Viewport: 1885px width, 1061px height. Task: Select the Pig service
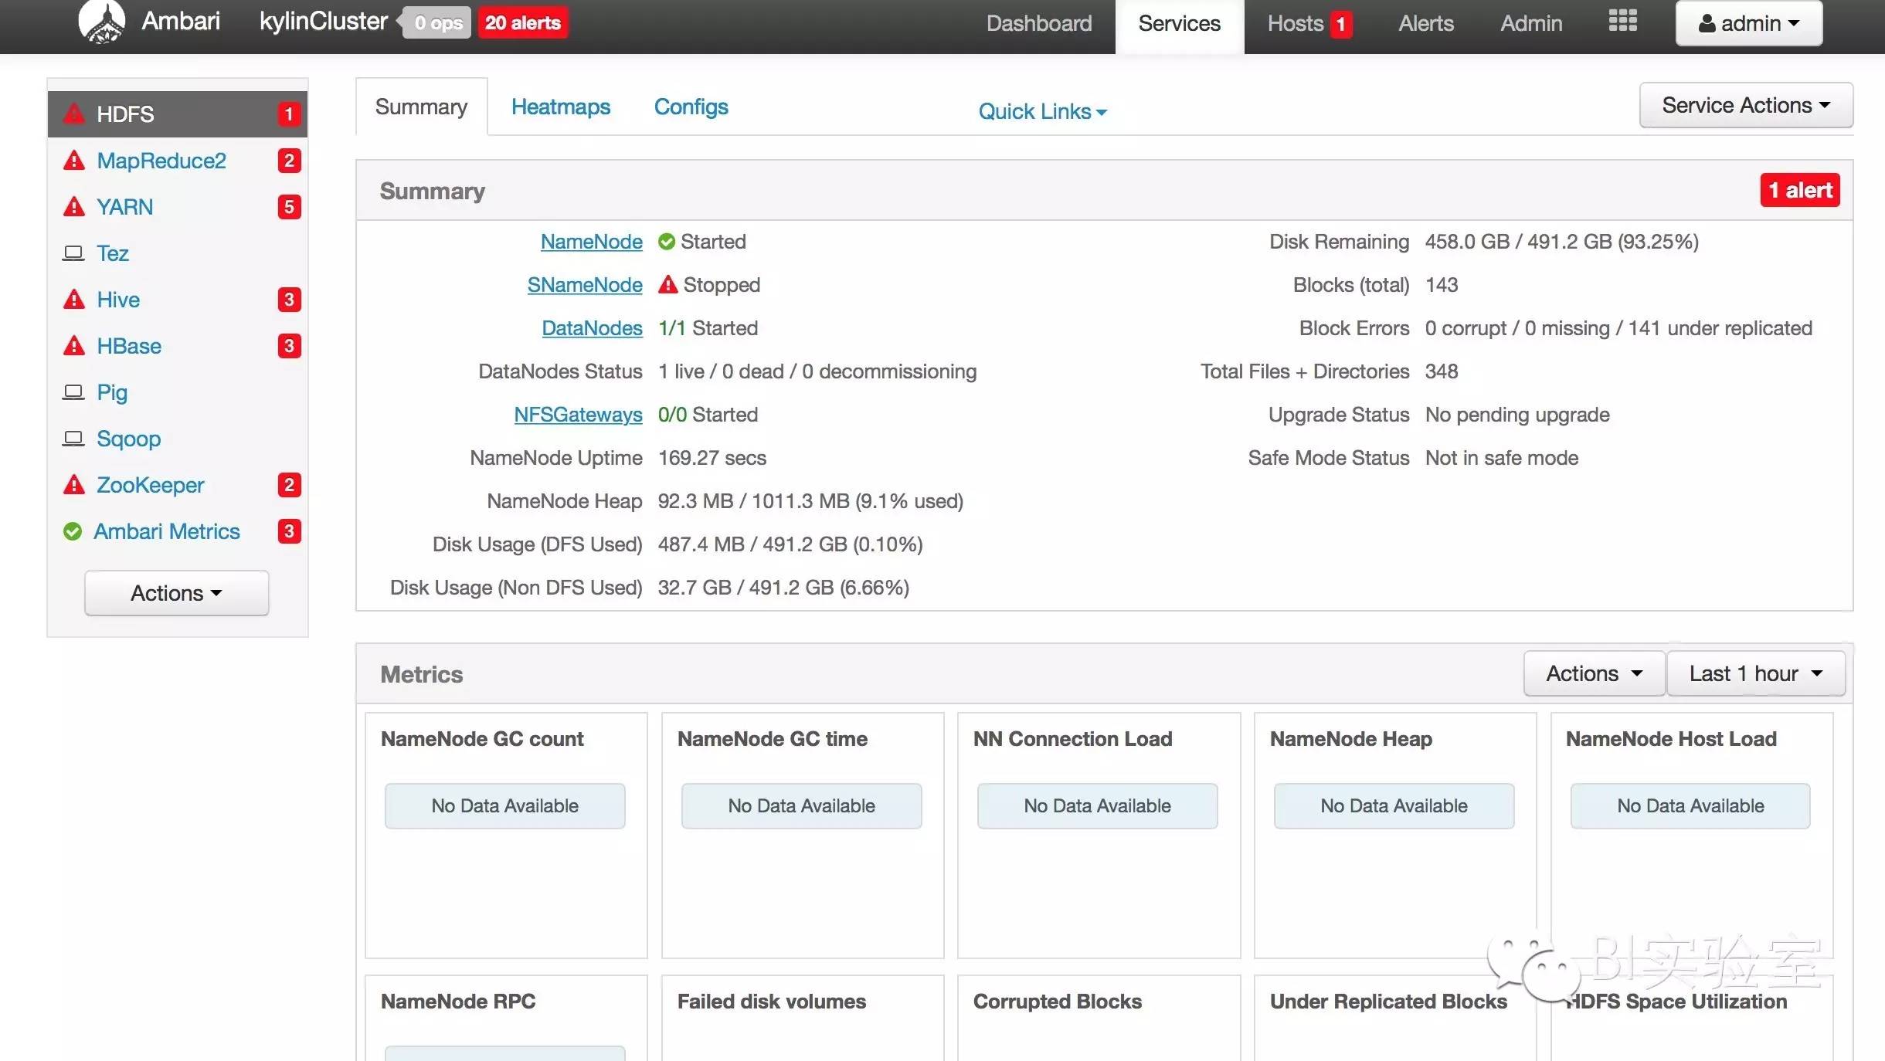[112, 392]
